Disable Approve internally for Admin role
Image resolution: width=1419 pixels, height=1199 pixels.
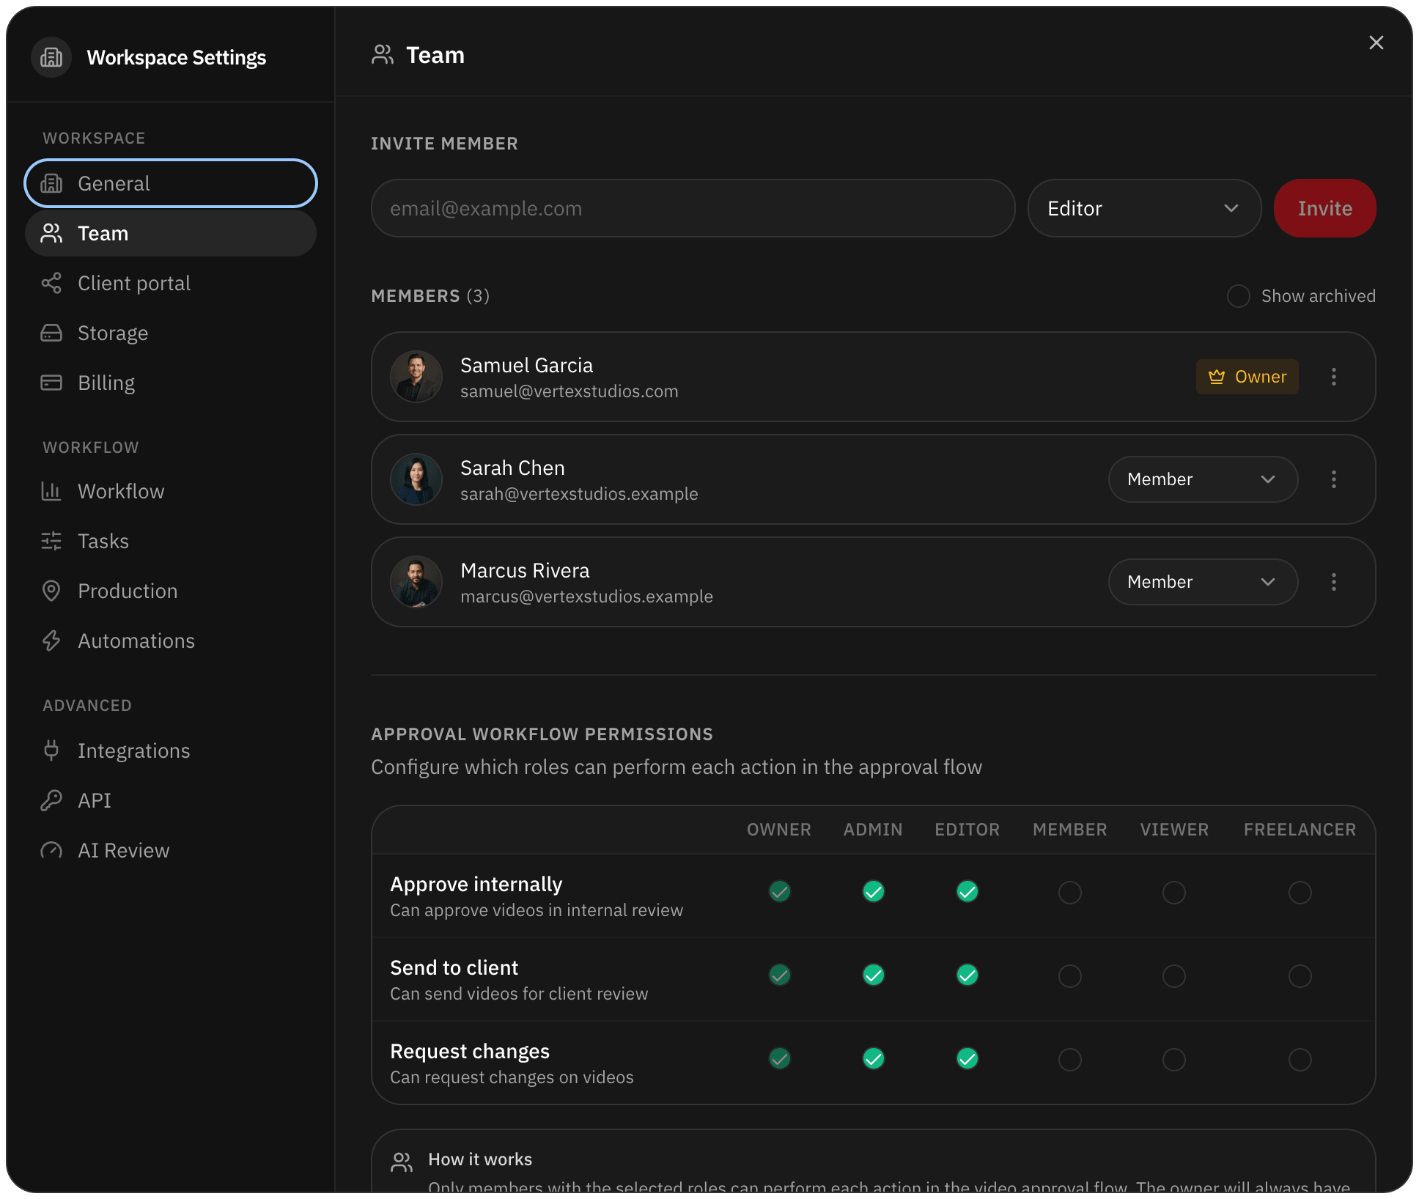(x=873, y=892)
